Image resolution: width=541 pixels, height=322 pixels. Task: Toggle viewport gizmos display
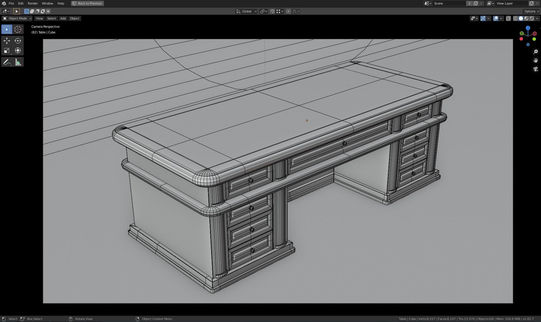(483, 18)
